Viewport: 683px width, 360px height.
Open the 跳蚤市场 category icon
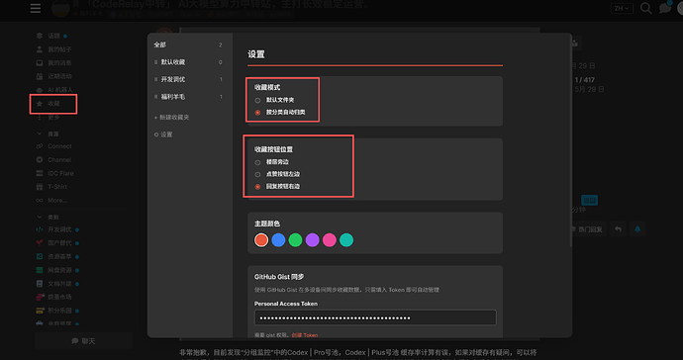[40, 297]
